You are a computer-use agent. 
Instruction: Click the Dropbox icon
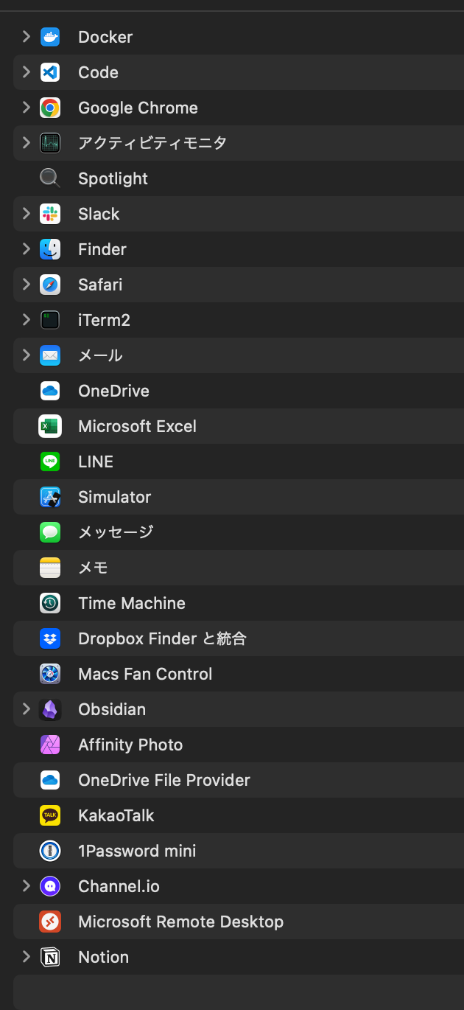(x=50, y=638)
